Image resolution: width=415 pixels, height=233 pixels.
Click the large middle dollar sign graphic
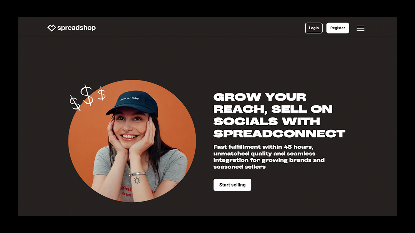coord(87,95)
